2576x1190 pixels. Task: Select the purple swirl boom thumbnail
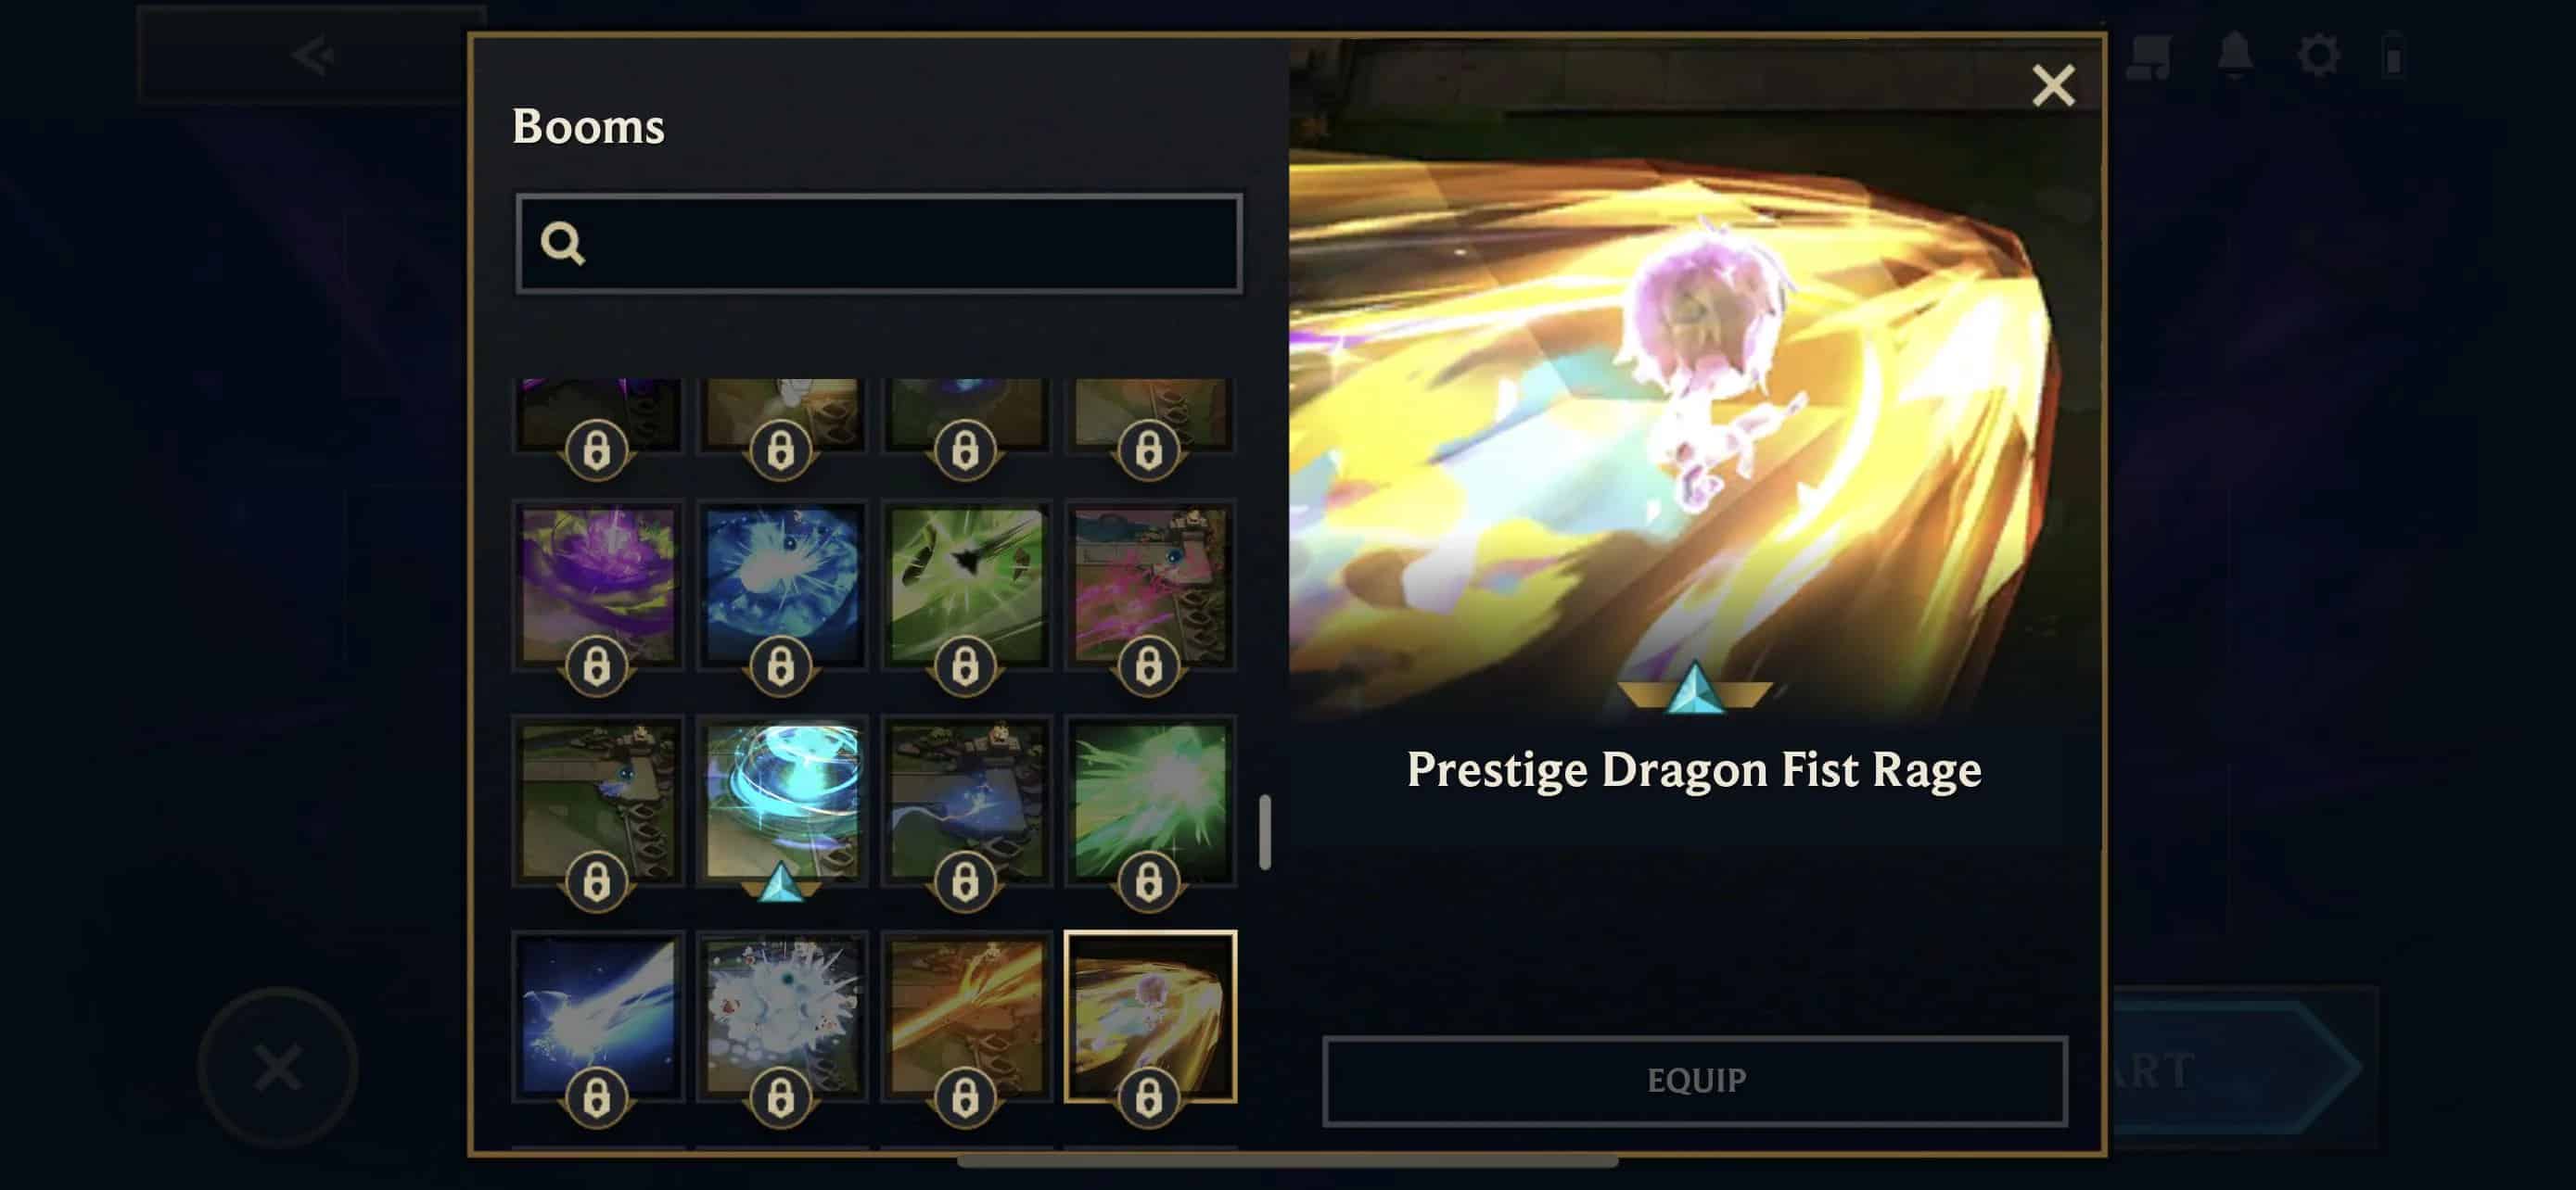tap(598, 586)
